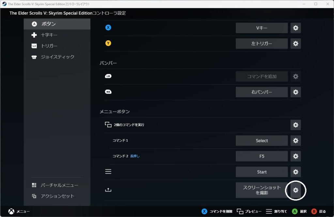Click Select binding button for コマンド1
Screen dimensions: 334x217
coord(262,141)
